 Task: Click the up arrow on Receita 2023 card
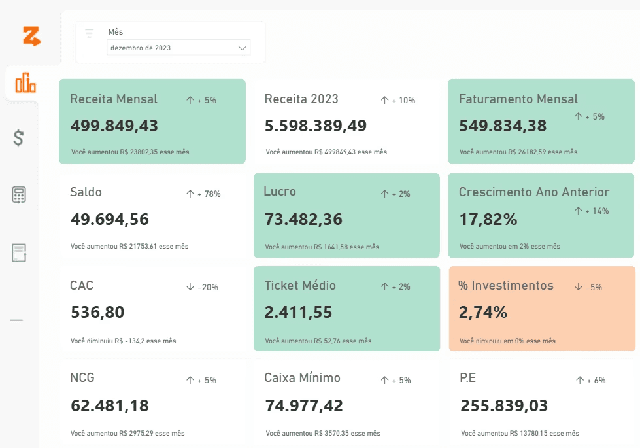coord(384,100)
